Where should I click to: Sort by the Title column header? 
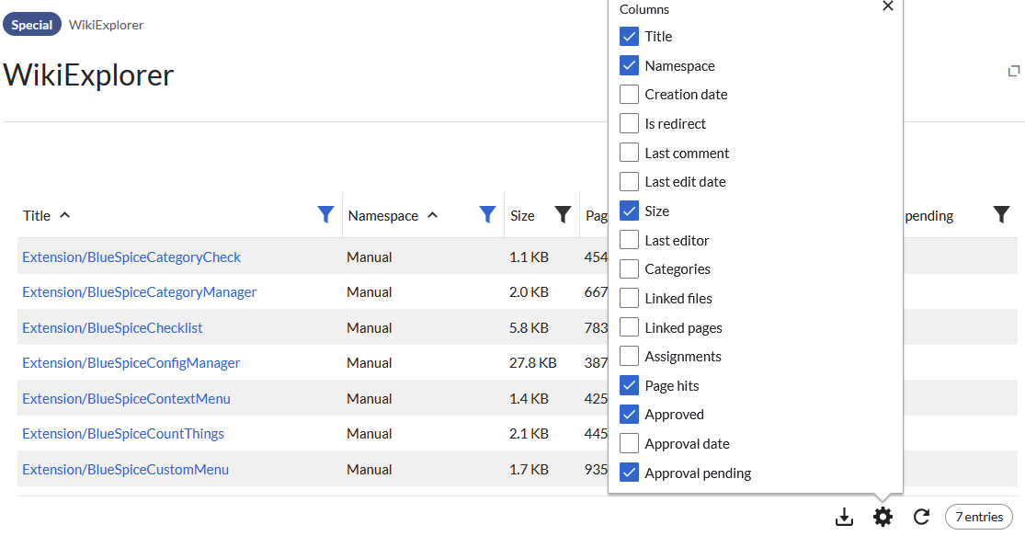38,216
